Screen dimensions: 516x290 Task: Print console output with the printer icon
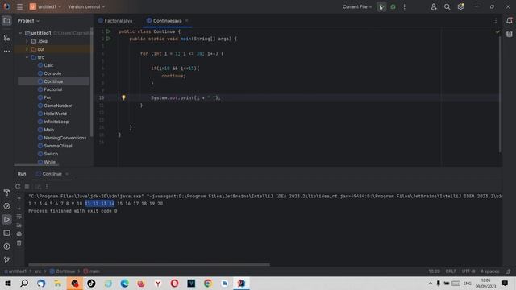point(19,234)
